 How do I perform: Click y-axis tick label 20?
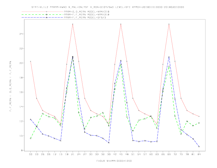point(21,63)
